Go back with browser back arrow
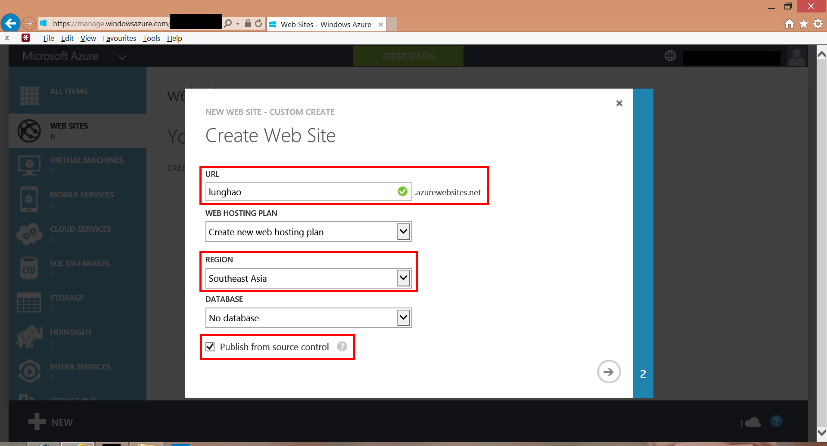827x446 pixels. point(11,23)
